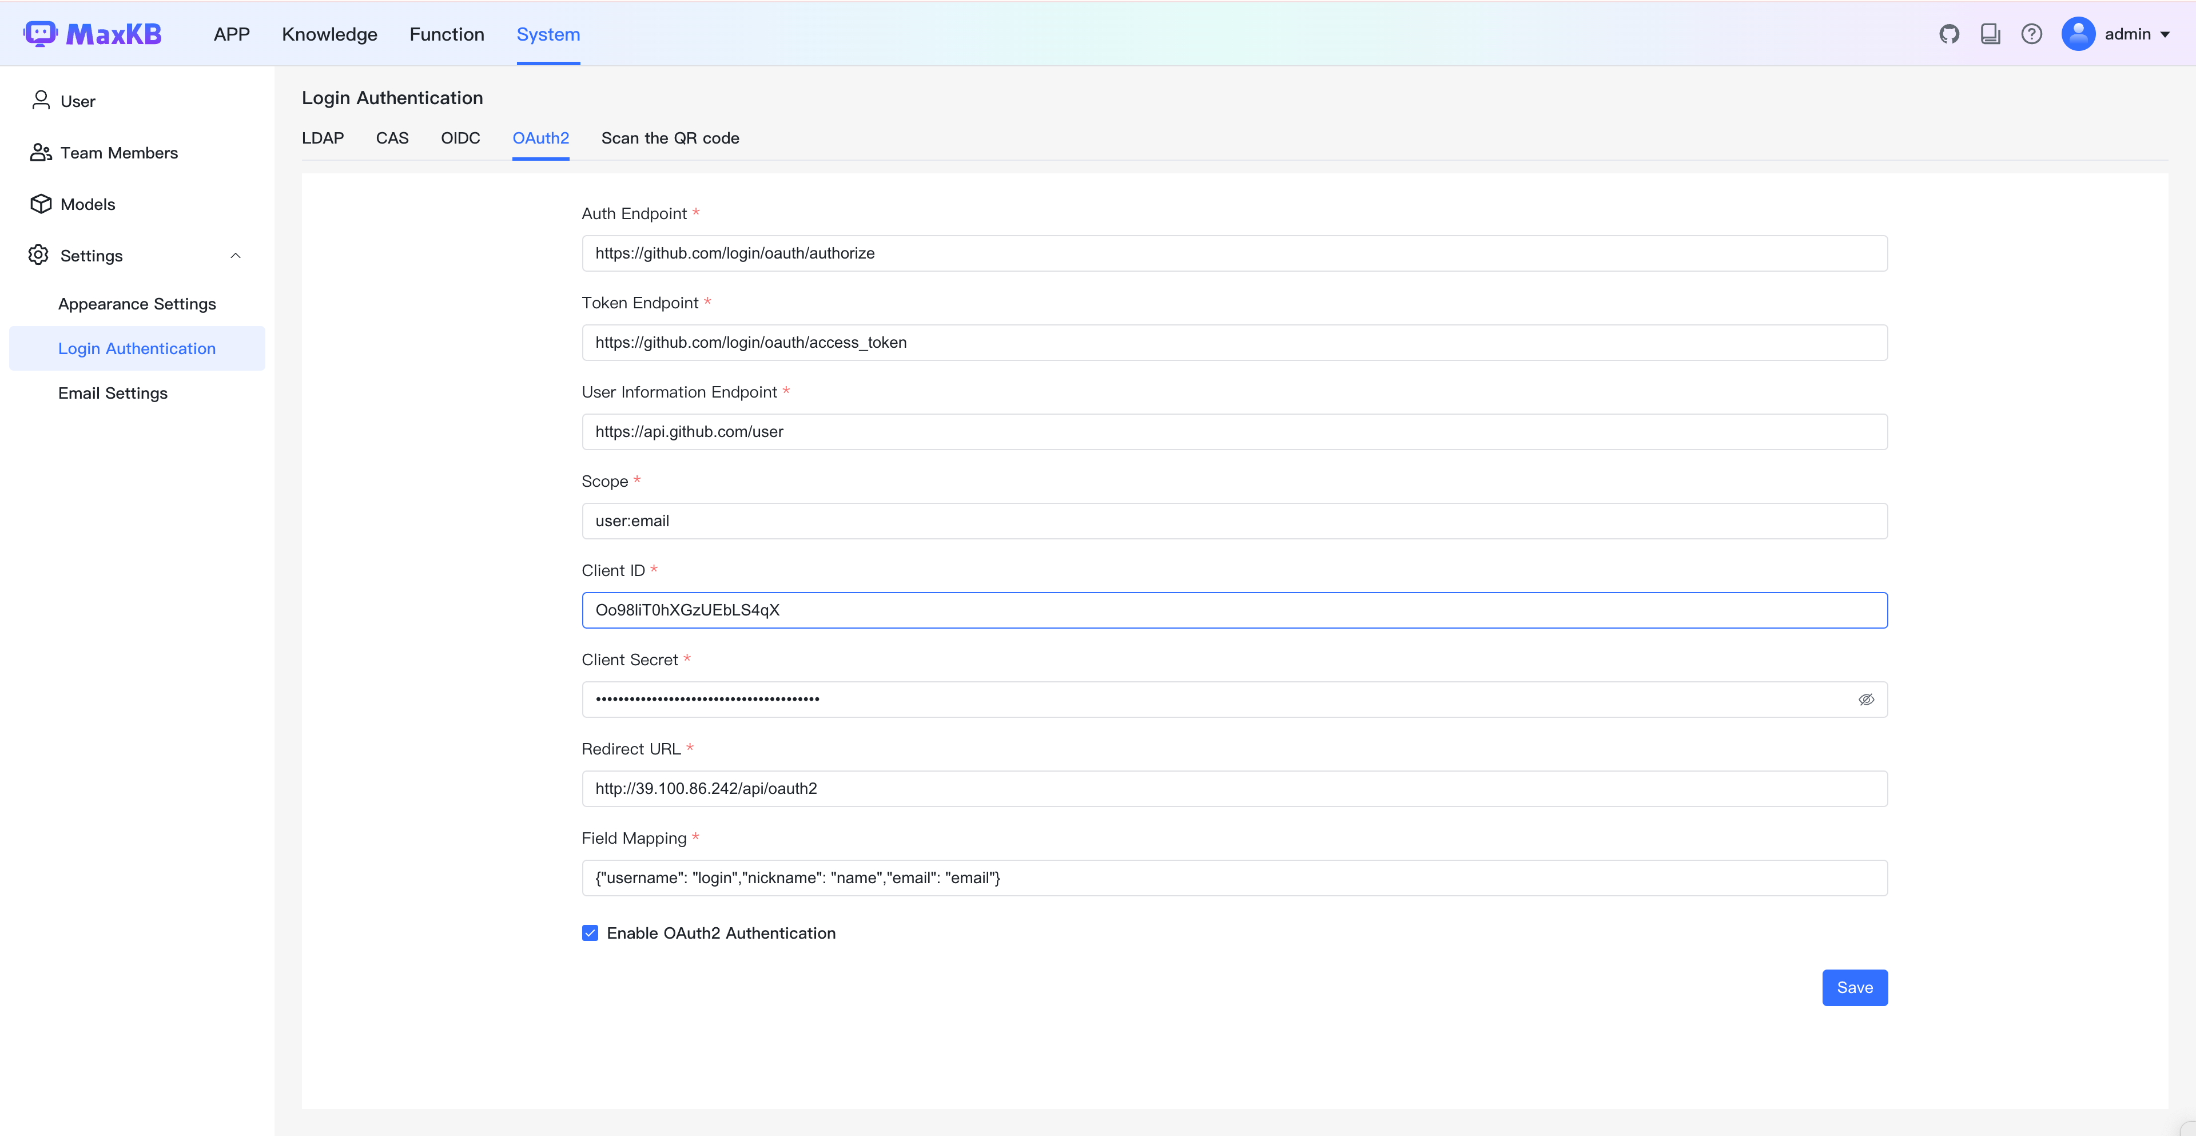Click the admin username text
This screenshot has width=2196, height=1136.
point(2127,34)
